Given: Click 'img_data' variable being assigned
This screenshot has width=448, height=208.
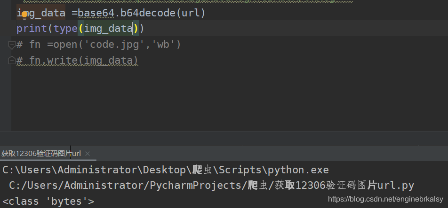Looking at the screenshot, I should pyautogui.click(x=41, y=13).
